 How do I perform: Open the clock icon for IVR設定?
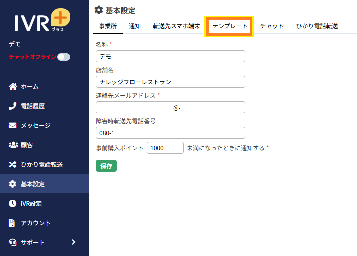pyautogui.click(x=13, y=204)
